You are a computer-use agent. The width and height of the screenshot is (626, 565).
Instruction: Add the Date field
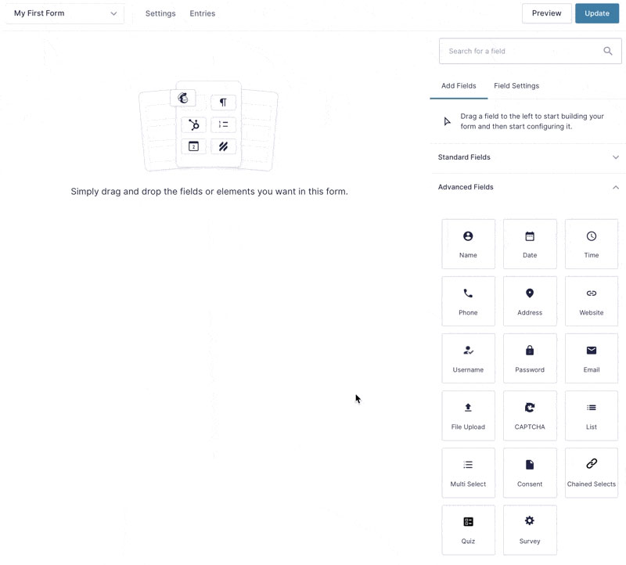point(530,244)
